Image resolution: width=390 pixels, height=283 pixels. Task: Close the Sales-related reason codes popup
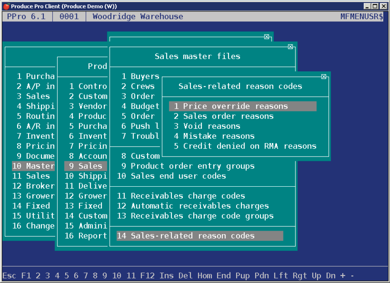point(324,76)
